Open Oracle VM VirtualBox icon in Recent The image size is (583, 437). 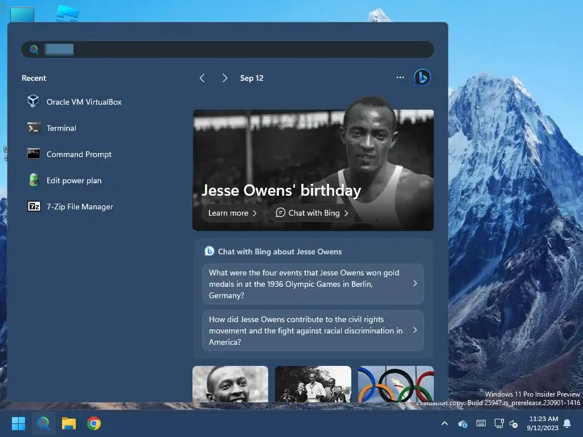click(x=33, y=101)
